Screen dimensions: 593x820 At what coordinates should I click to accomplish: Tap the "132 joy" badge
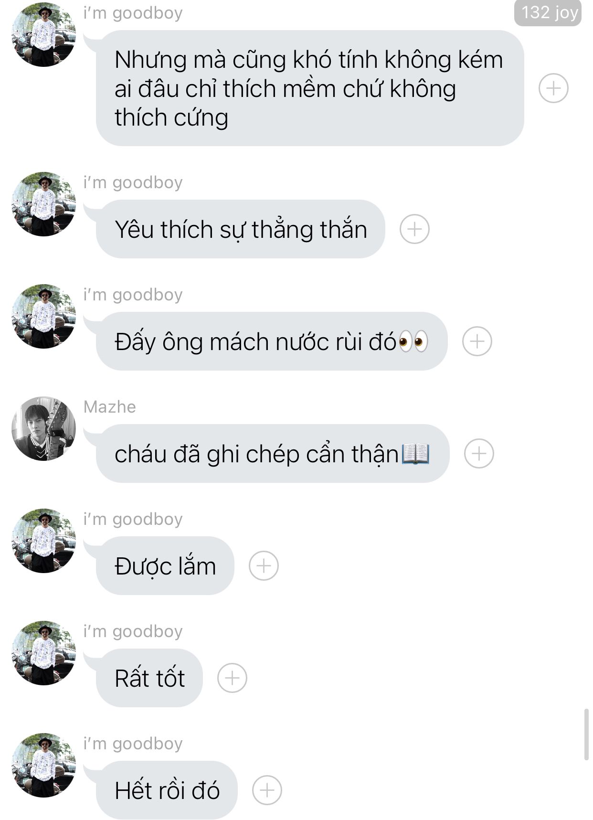pos(548,13)
